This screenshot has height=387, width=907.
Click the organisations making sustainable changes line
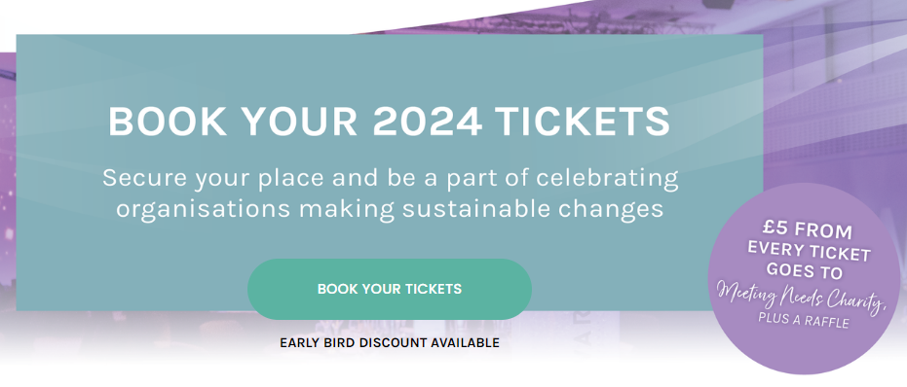coord(390,209)
